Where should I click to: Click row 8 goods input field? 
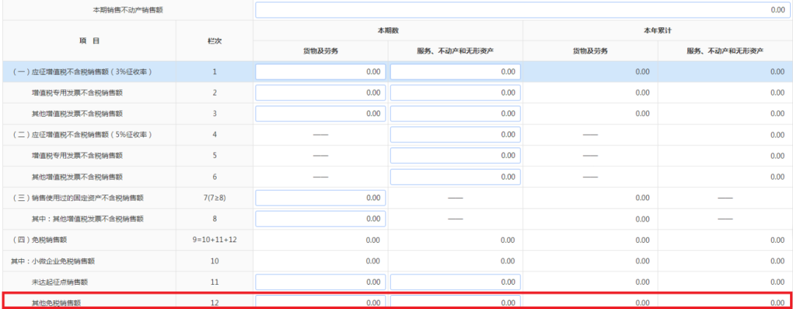[x=321, y=219]
